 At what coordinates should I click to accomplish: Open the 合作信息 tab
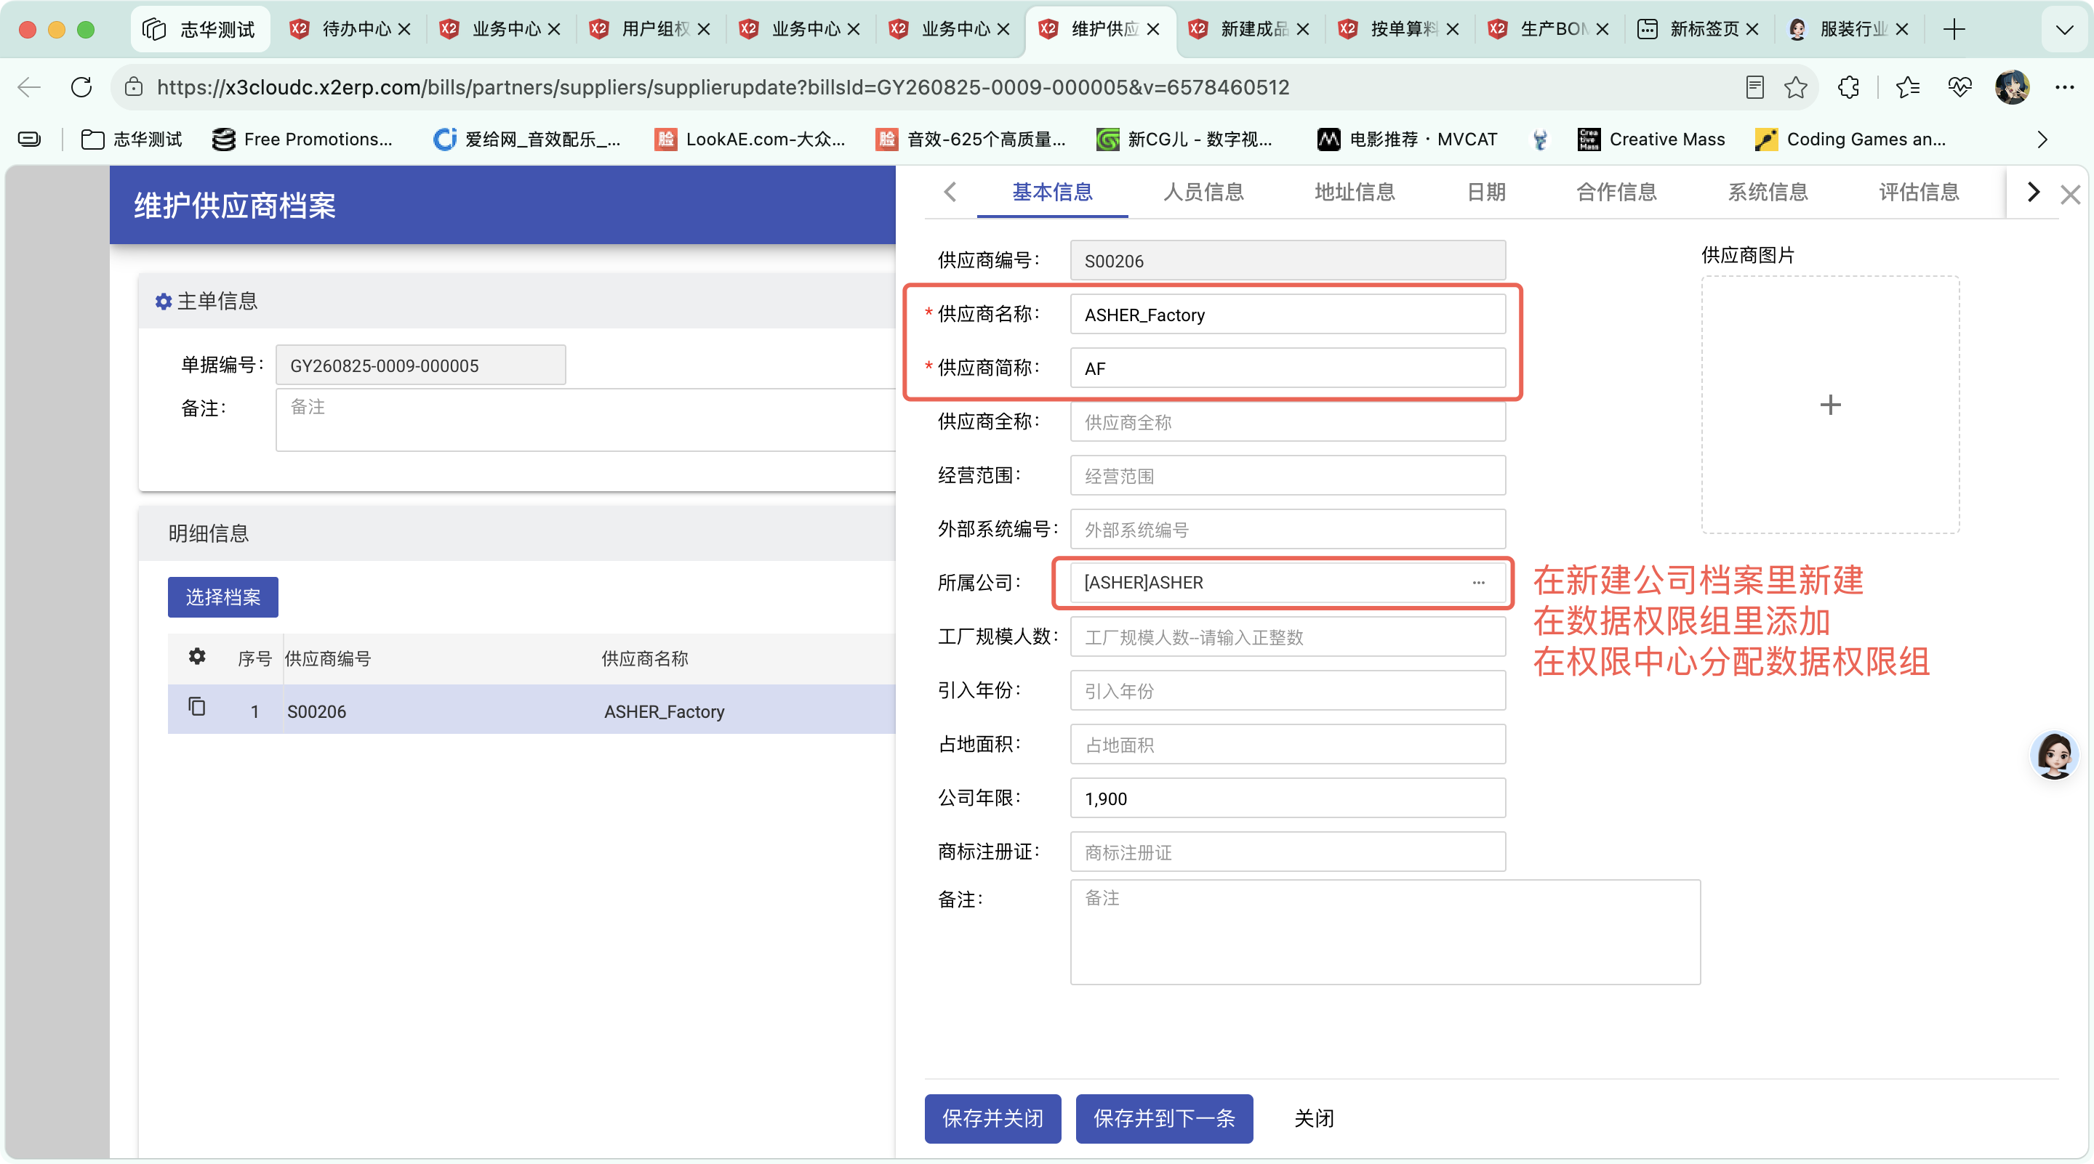[x=1616, y=193]
